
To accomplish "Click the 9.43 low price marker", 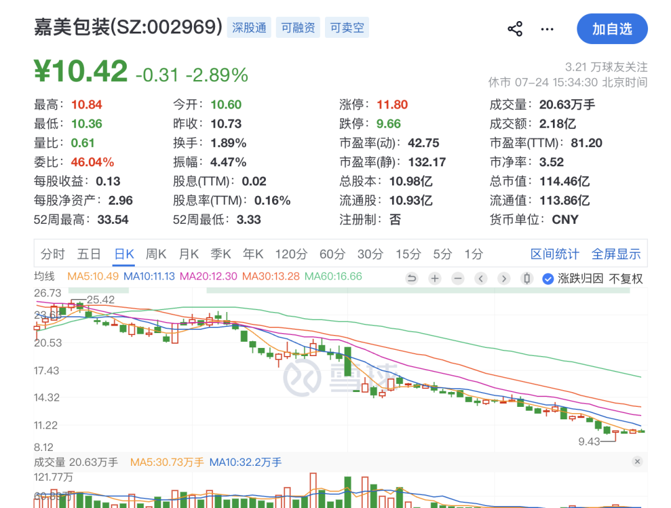I will [x=589, y=442].
